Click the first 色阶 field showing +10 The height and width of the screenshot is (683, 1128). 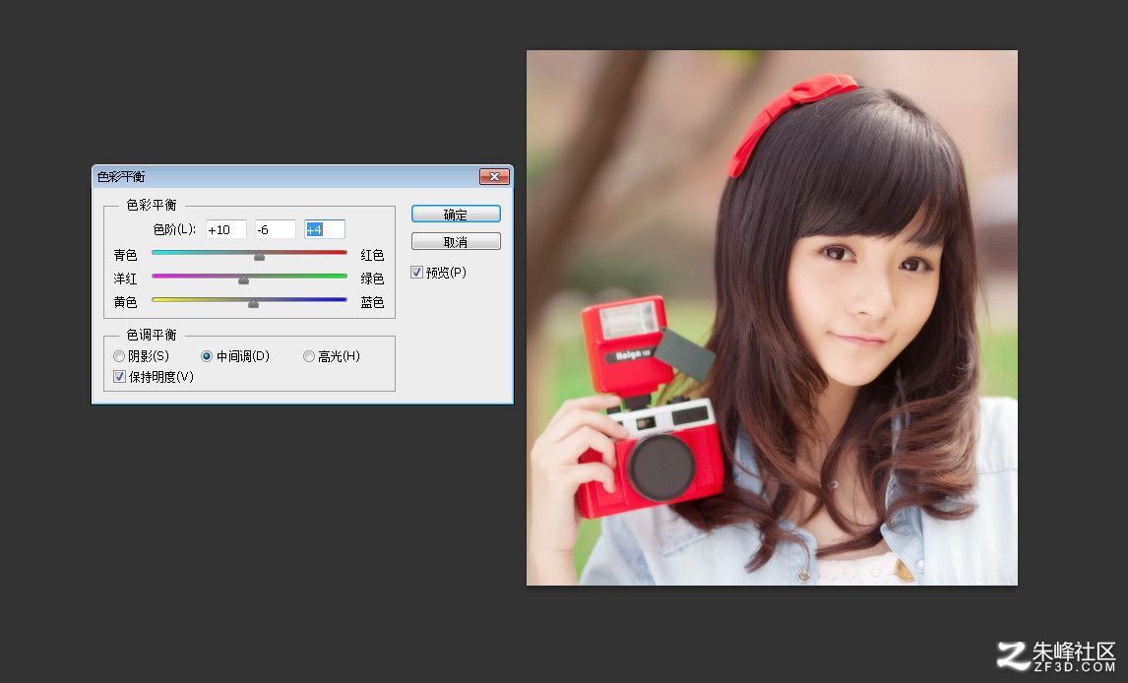[225, 229]
